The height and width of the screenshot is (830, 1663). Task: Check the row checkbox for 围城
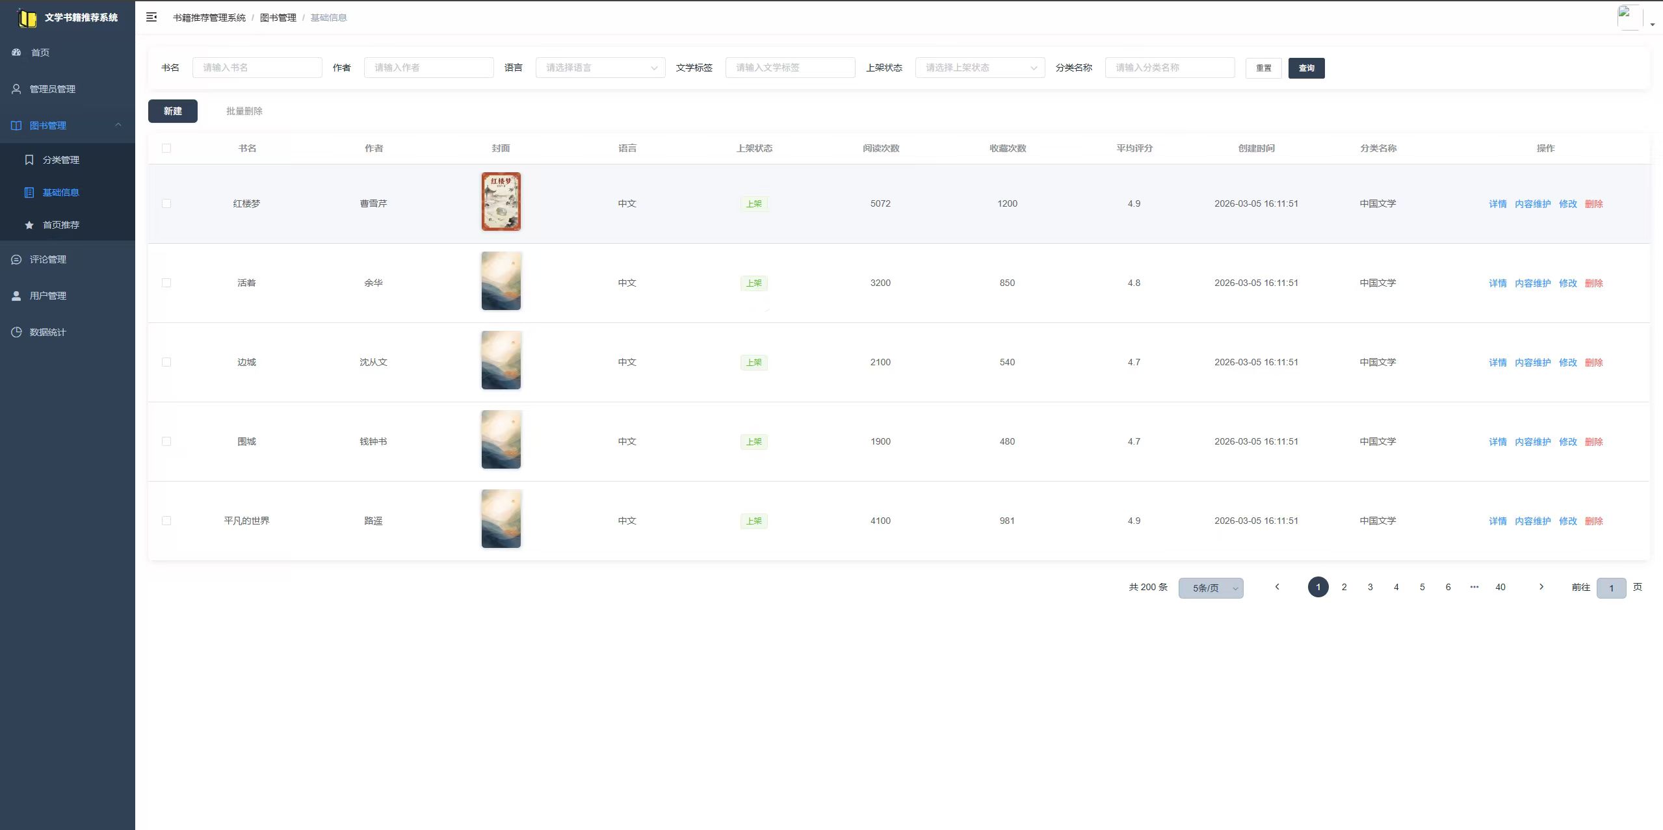(x=166, y=441)
